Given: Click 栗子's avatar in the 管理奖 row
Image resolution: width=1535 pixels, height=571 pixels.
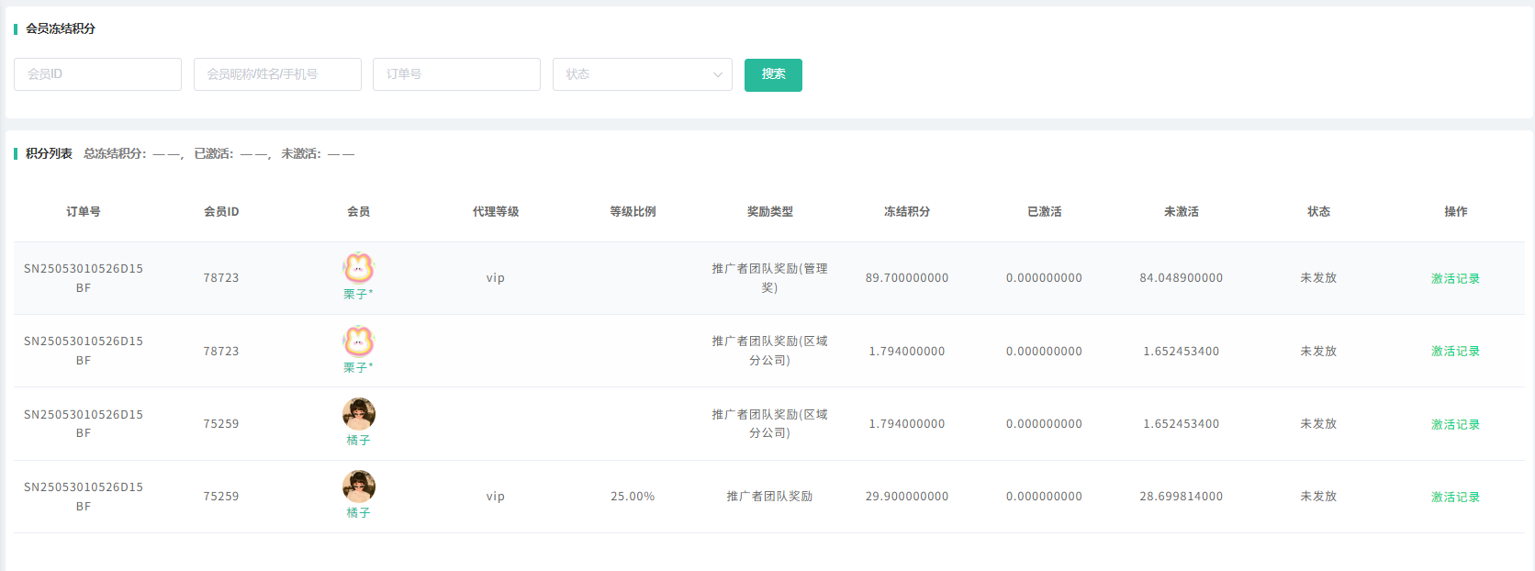Looking at the screenshot, I should click(x=358, y=267).
